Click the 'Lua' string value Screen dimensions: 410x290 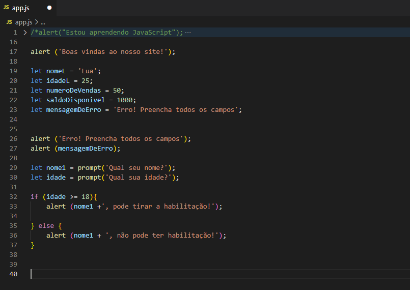[87, 71]
